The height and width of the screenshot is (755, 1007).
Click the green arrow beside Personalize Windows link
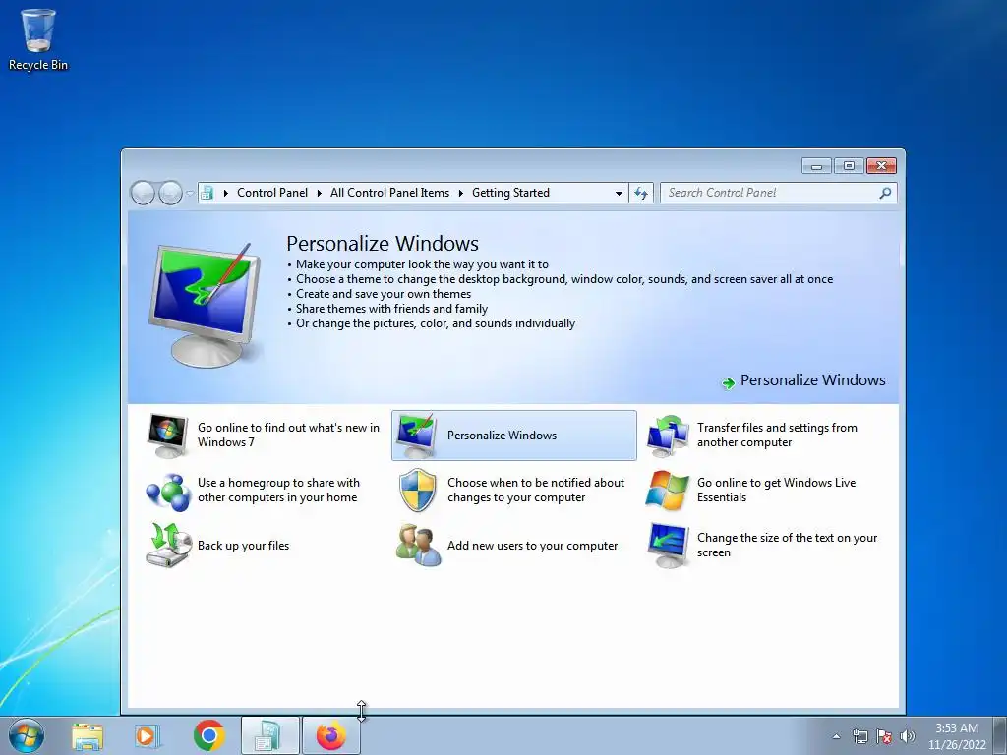tap(729, 383)
